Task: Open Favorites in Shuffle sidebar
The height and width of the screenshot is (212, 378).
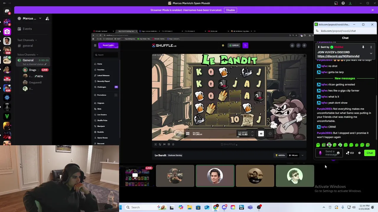Action: pos(101,70)
